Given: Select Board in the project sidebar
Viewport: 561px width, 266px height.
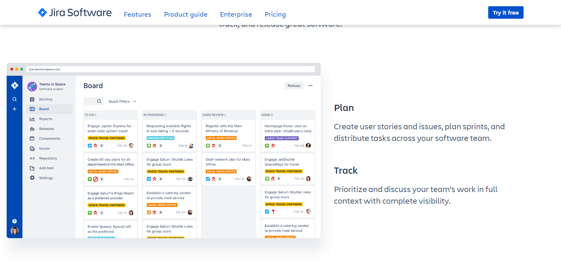Looking at the screenshot, I should coord(44,109).
